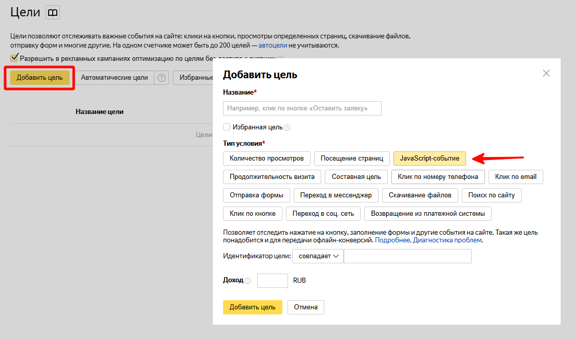
Task: Select Отправка формы condition type
Action: pyautogui.click(x=256, y=195)
